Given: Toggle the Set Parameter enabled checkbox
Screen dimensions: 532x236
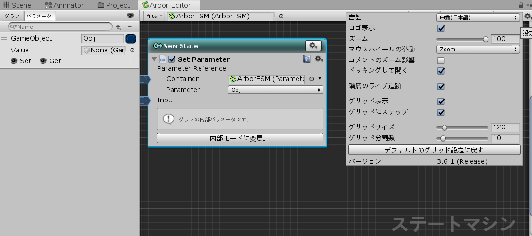Looking at the screenshot, I should coord(172,59).
